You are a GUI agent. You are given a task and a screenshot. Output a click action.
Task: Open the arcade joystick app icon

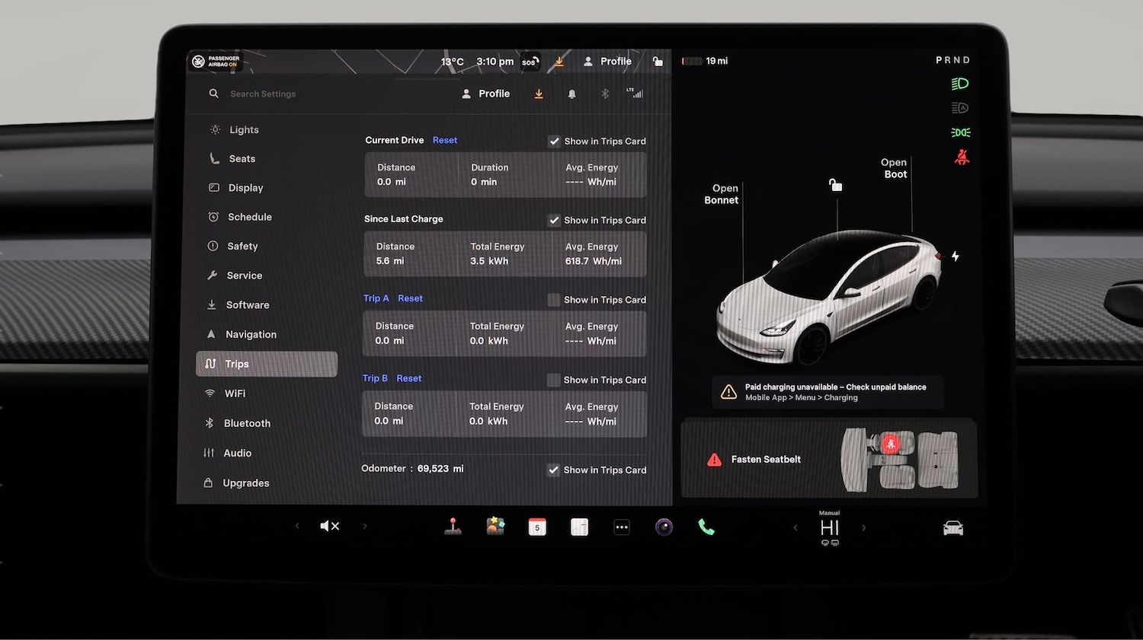coord(453,526)
